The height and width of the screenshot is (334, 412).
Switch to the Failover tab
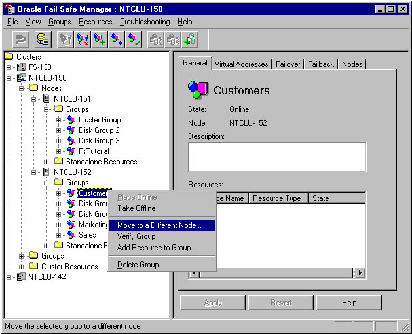coord(288,64)
